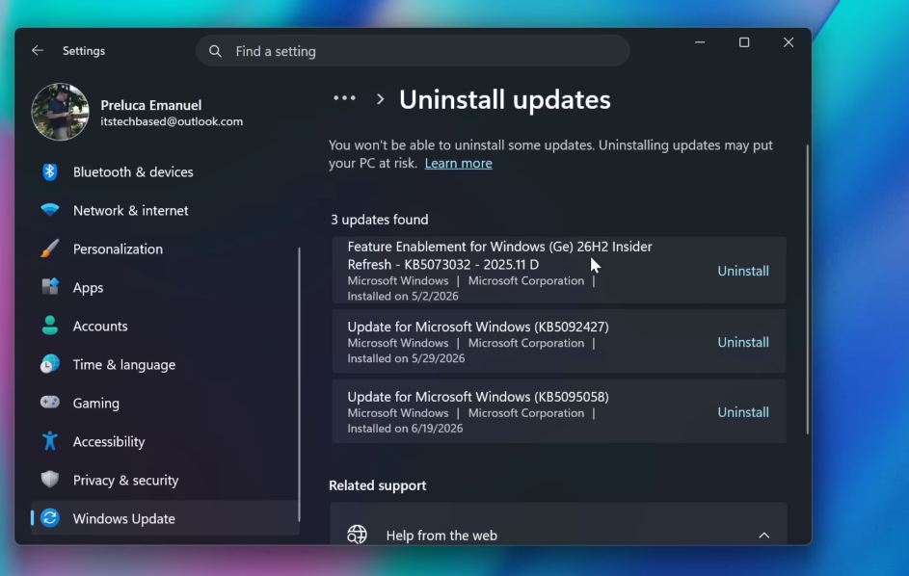
Task: Click 'Installed on 6/19/2026' text
Action: point(405,429)
